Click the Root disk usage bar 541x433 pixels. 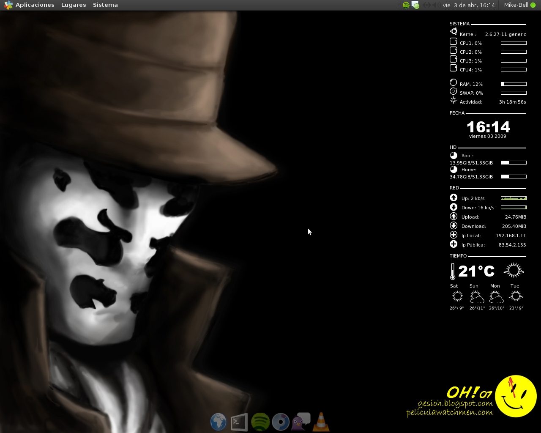click(x=514, y=162)
